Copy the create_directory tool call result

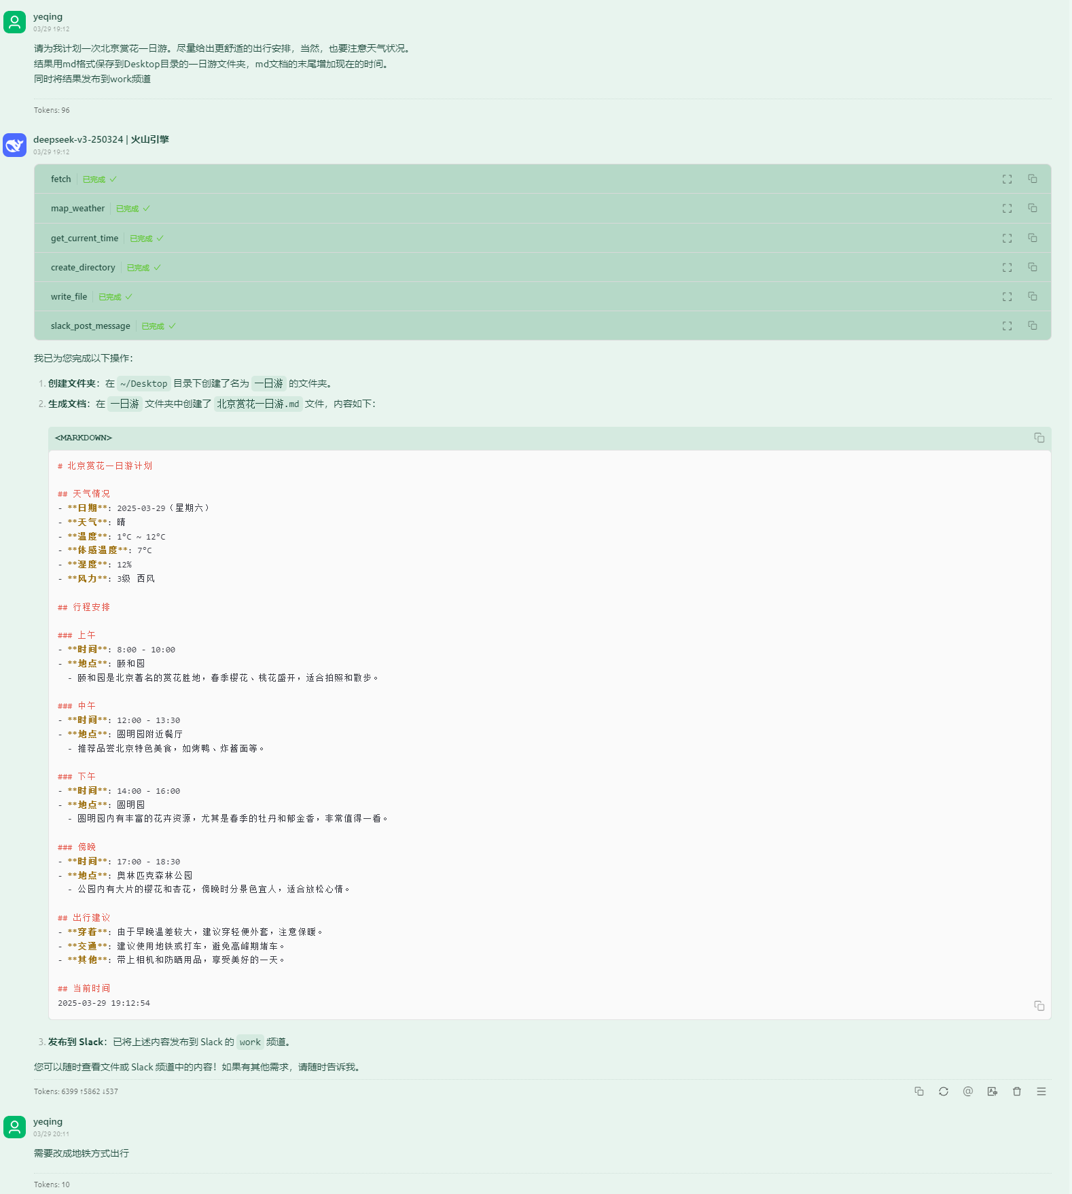[x=1032, y=267]
